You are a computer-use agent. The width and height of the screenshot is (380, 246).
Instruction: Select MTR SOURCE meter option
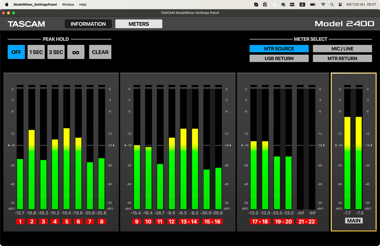(x=279, y=49)
